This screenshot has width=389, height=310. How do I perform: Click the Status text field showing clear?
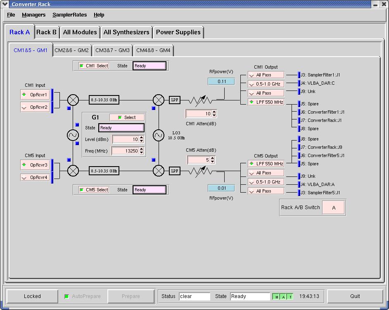click(194, 296)
